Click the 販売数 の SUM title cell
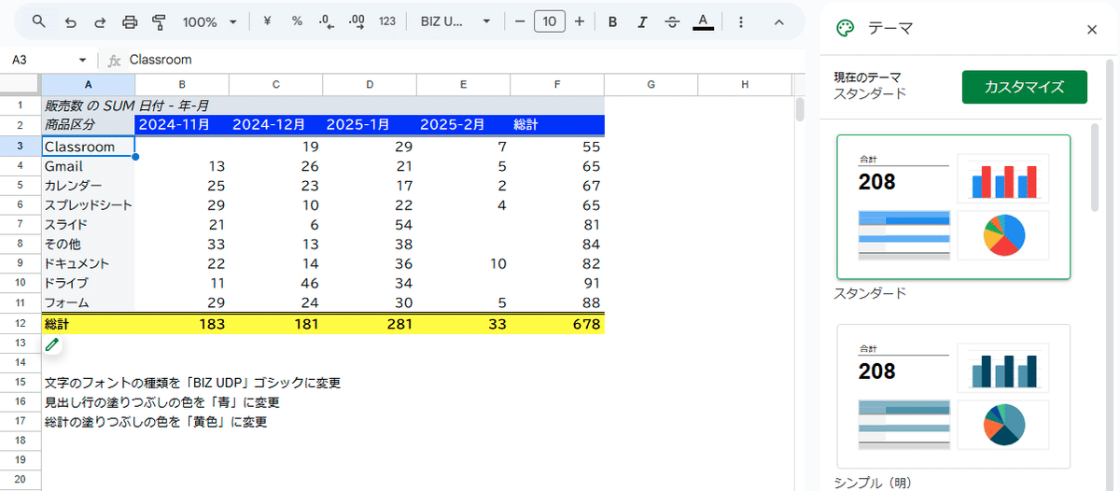The image size is (1120, 491). [89, 105]
